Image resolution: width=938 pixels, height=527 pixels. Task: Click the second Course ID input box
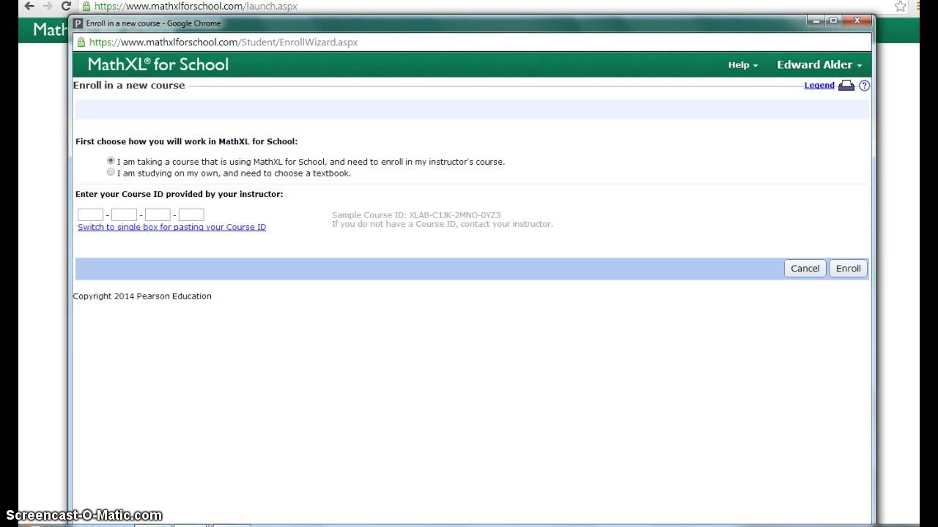[x=125, y=214]
